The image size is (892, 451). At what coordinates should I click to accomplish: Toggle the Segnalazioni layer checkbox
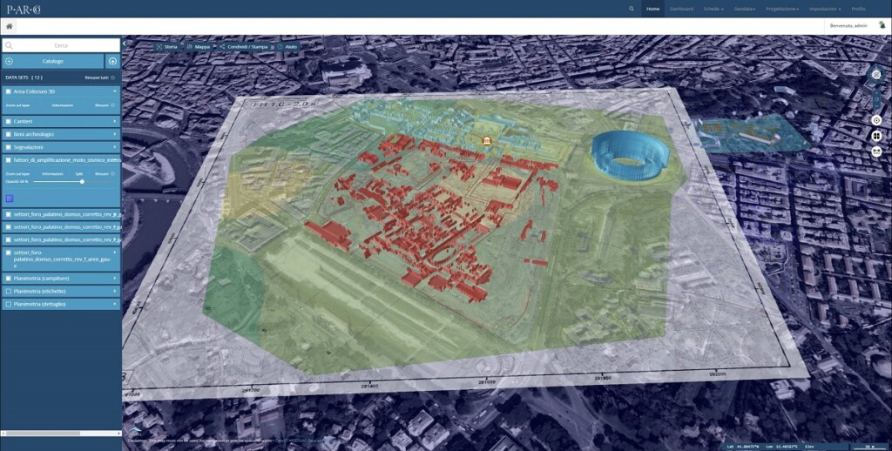(x=9, y=147)
